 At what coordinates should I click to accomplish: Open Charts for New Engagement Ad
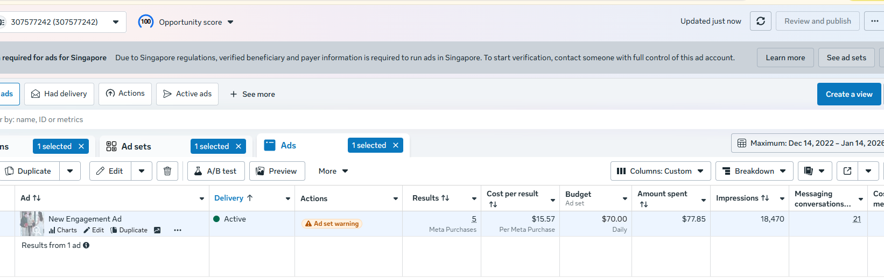tap(63, 230)
